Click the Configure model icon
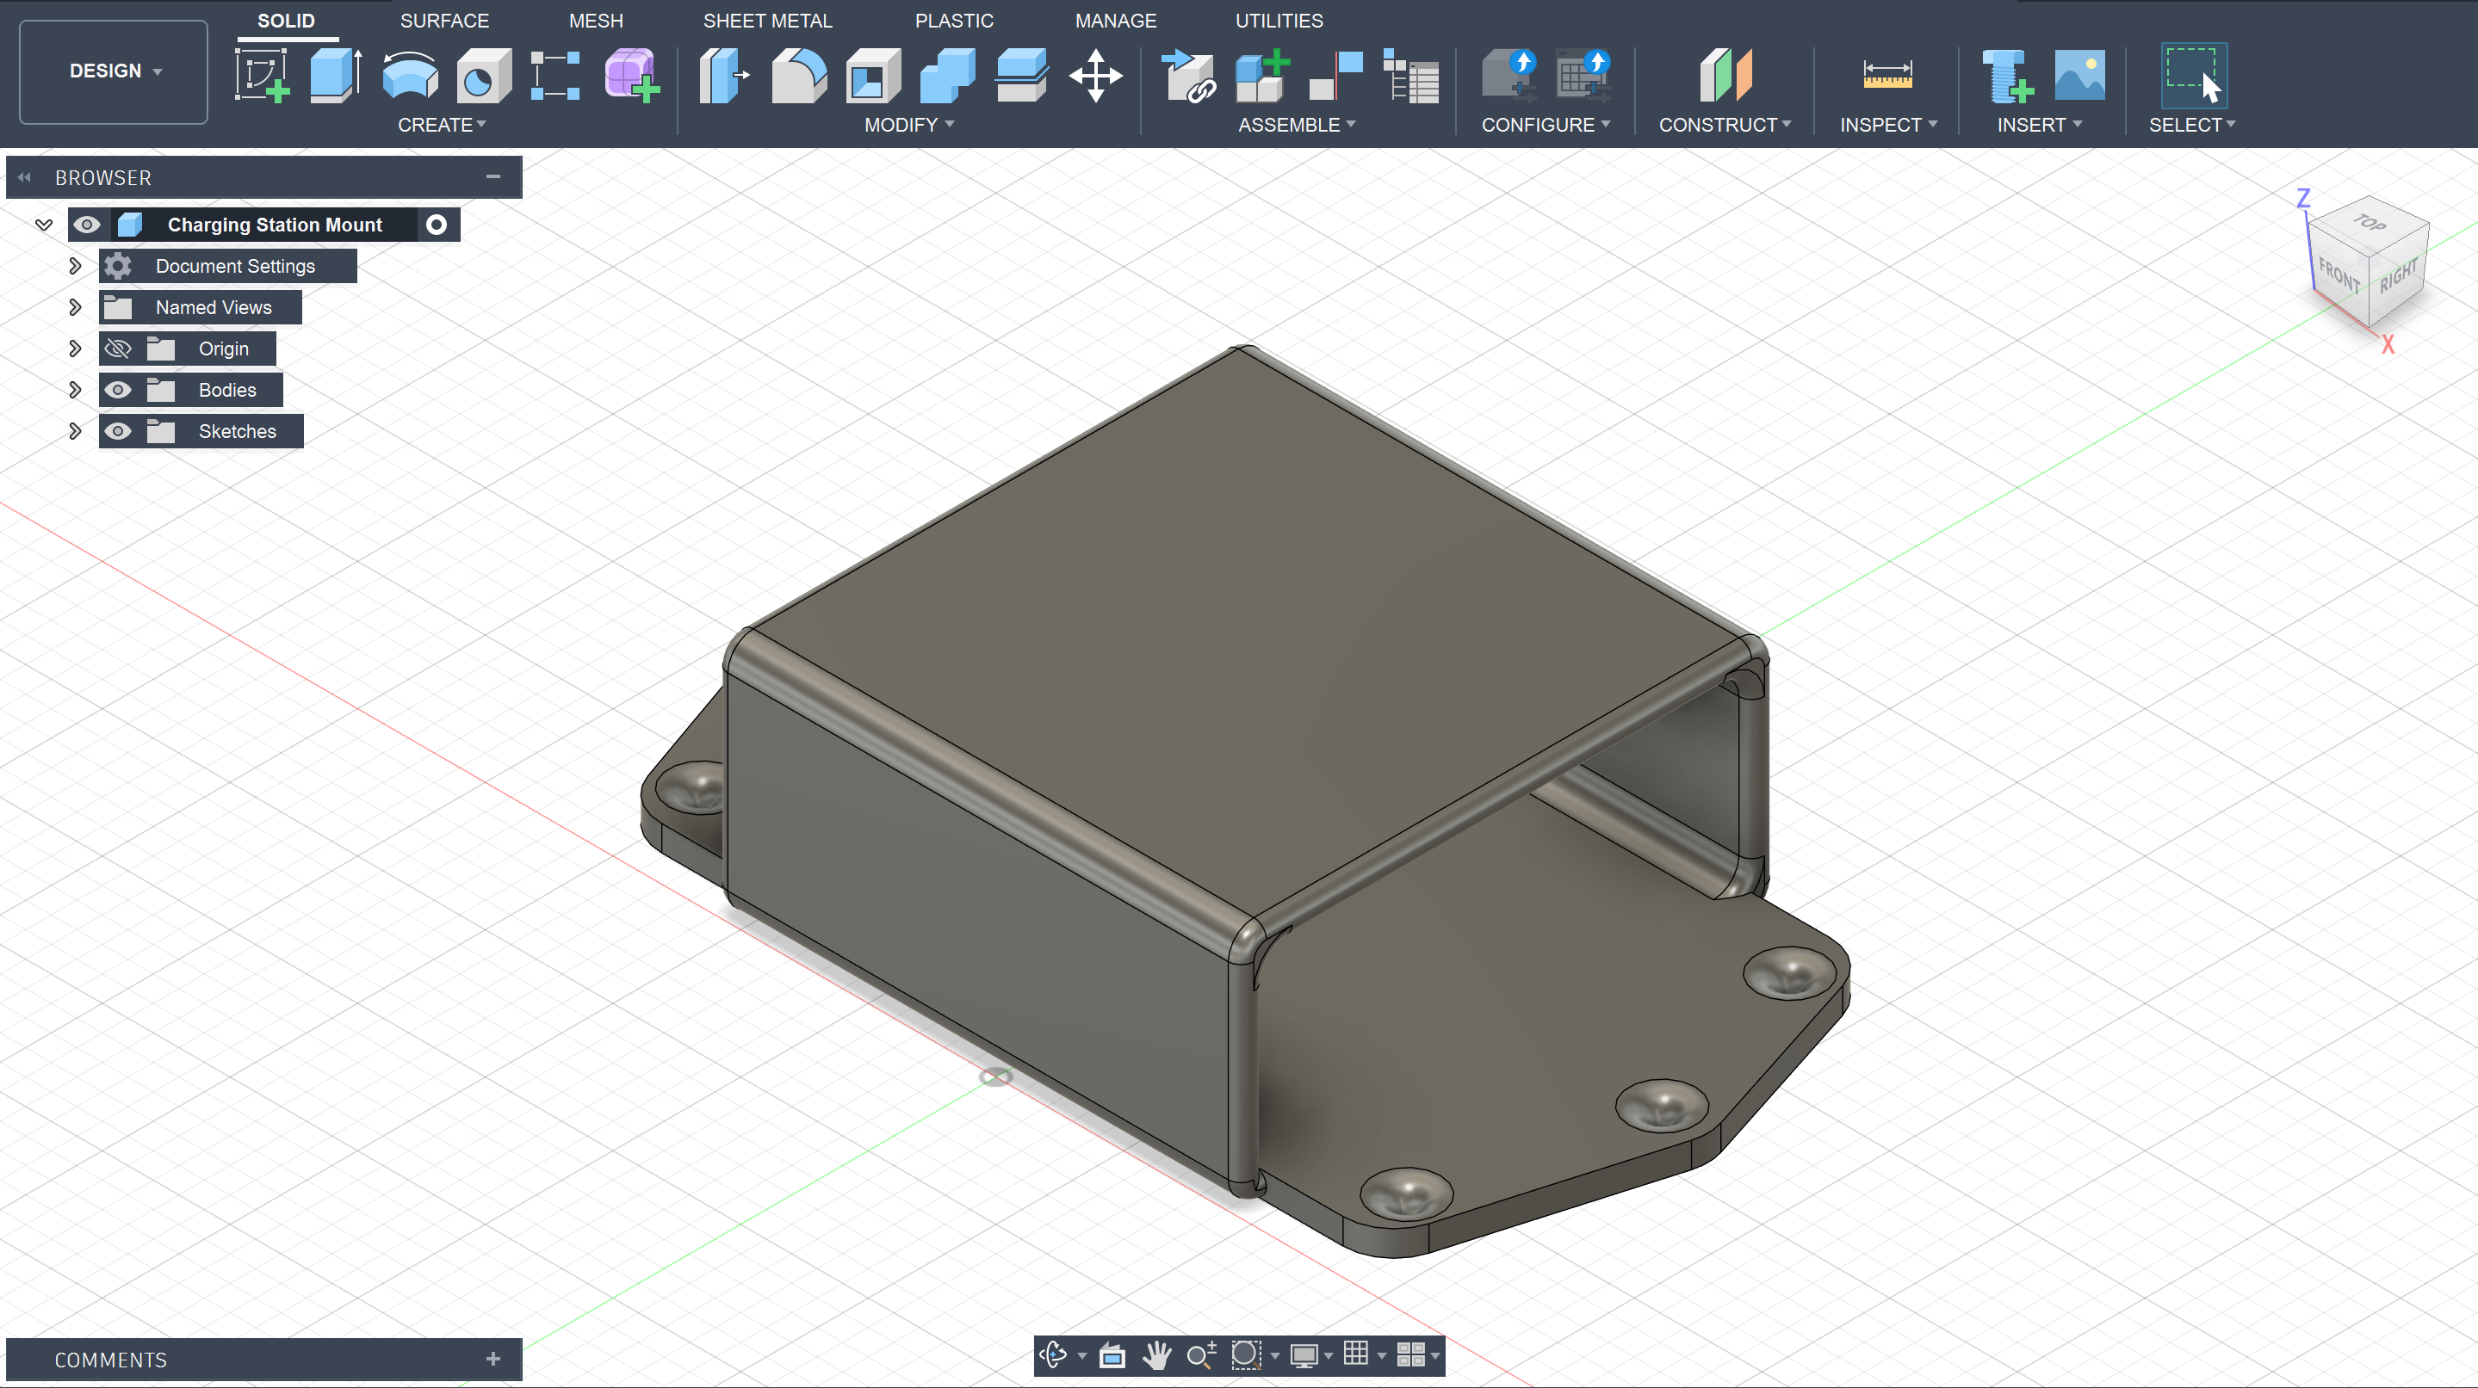Screen dimensions: 2478x1388 coord(1509,75)
